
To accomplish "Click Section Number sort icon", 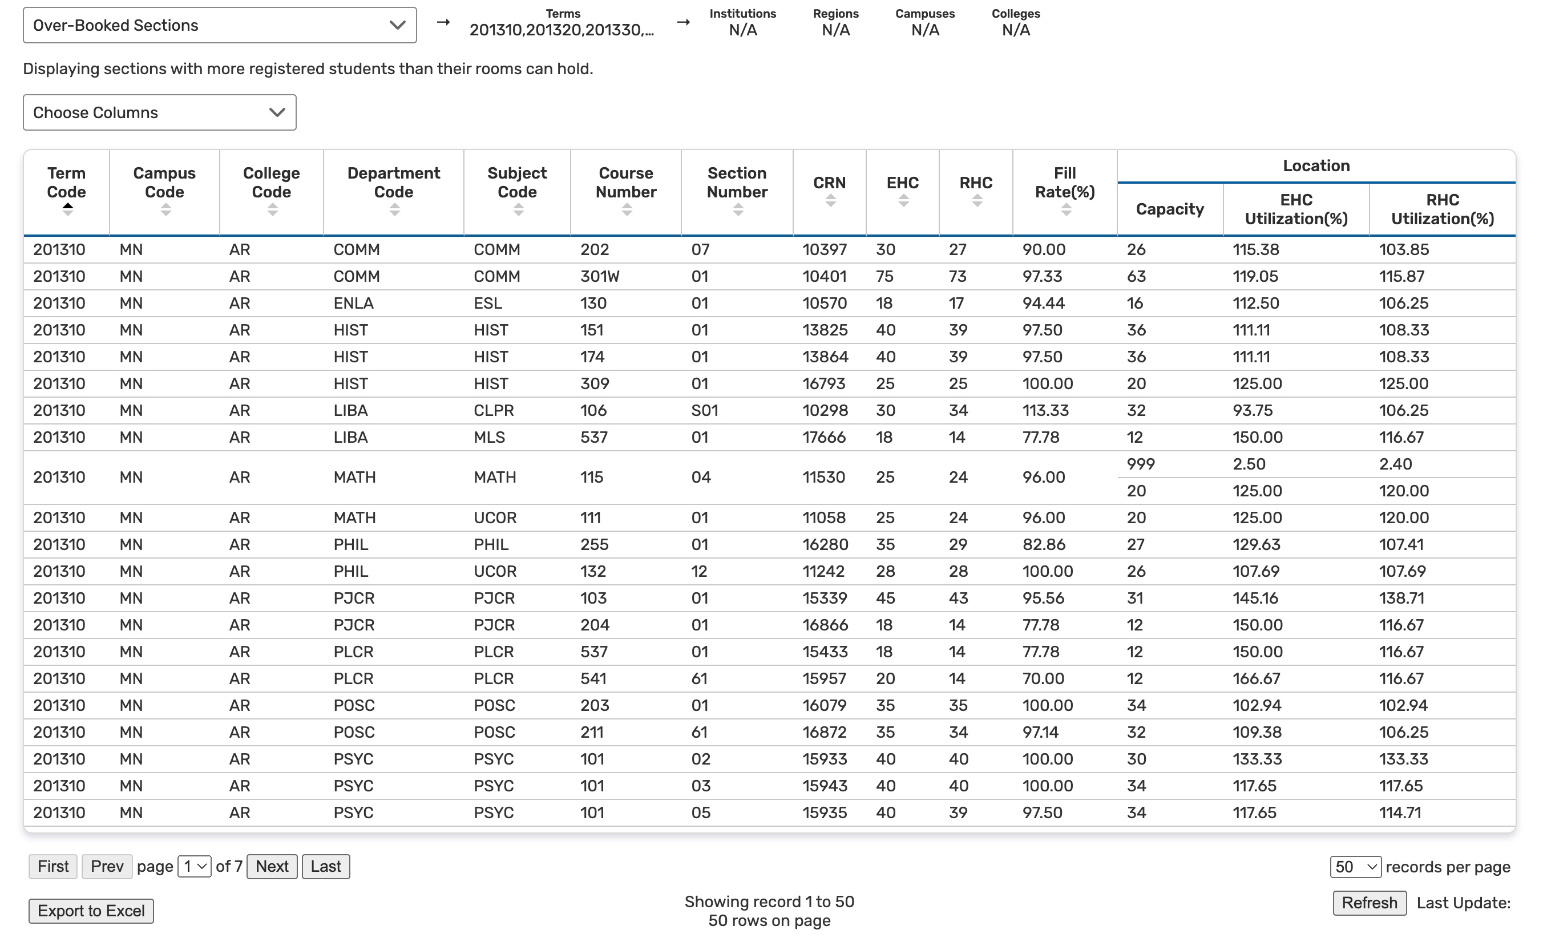I will (x=738, y=210).
